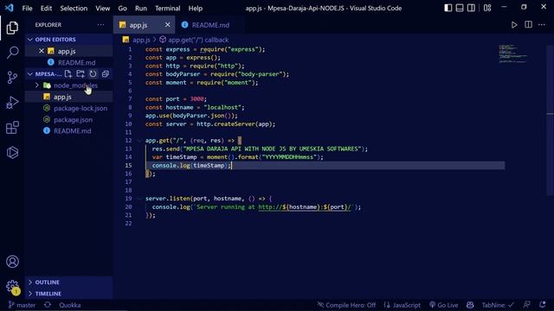This screenshot has width=554, height=311.
Task: Open package.json in explorer
Action: click(73, 119)
